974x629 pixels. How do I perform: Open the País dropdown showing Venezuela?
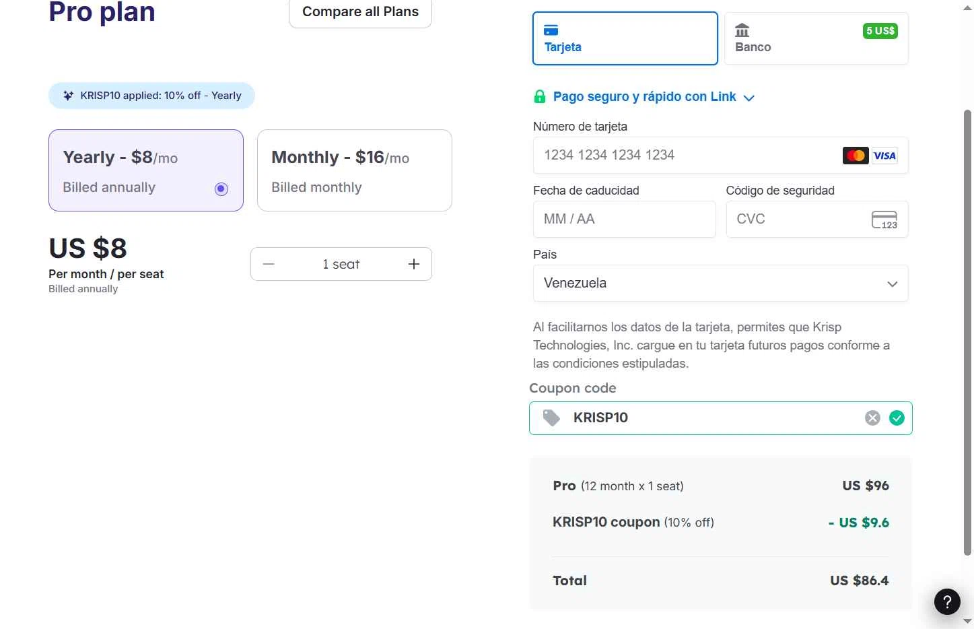pos(721,284)
